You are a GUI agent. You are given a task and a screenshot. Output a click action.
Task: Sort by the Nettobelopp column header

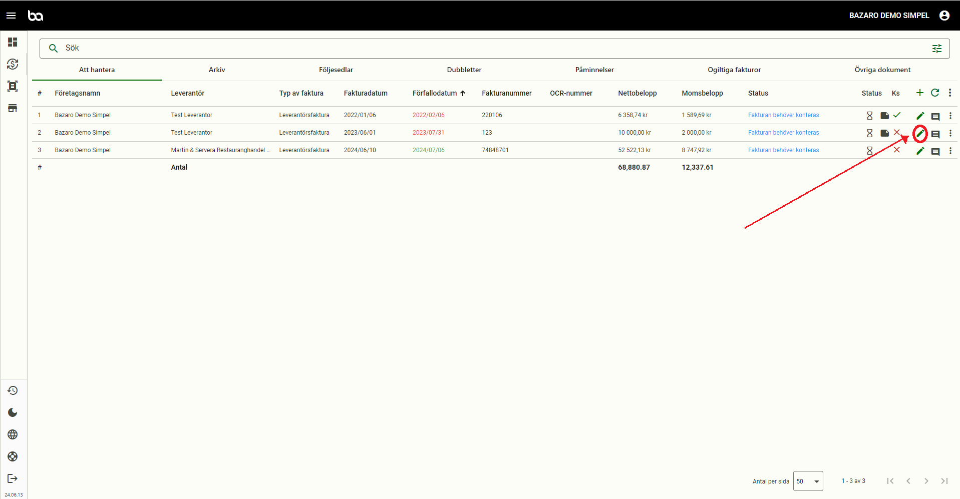coord(637,93)
